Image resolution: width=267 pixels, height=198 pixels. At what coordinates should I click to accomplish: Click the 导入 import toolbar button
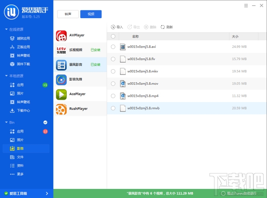click(117, 27)
